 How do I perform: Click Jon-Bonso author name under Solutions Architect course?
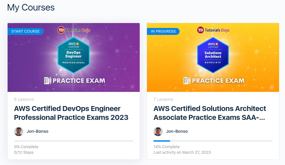click(177, 131)
